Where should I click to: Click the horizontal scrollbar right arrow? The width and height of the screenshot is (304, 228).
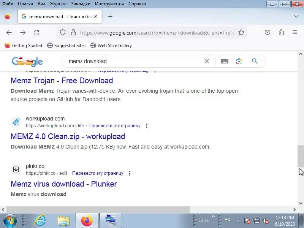click(295, 209)
